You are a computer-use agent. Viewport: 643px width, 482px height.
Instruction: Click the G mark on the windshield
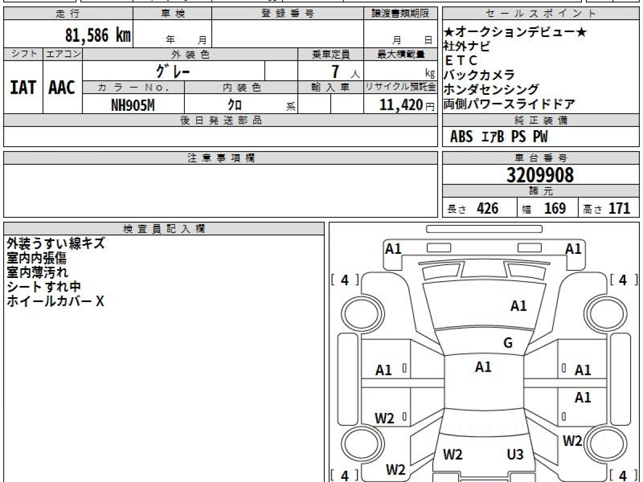pyautogui.click(x=508, y=343)
